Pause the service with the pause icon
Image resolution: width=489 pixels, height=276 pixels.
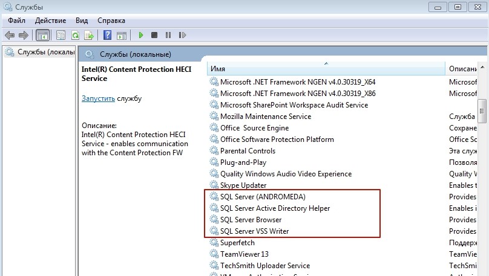pyautogui.click(x=168, y=35)
